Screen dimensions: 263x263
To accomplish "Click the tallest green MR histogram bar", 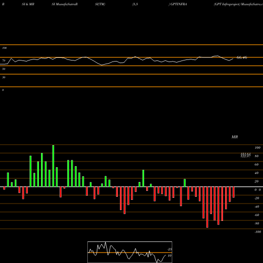I will coord(53,166).
